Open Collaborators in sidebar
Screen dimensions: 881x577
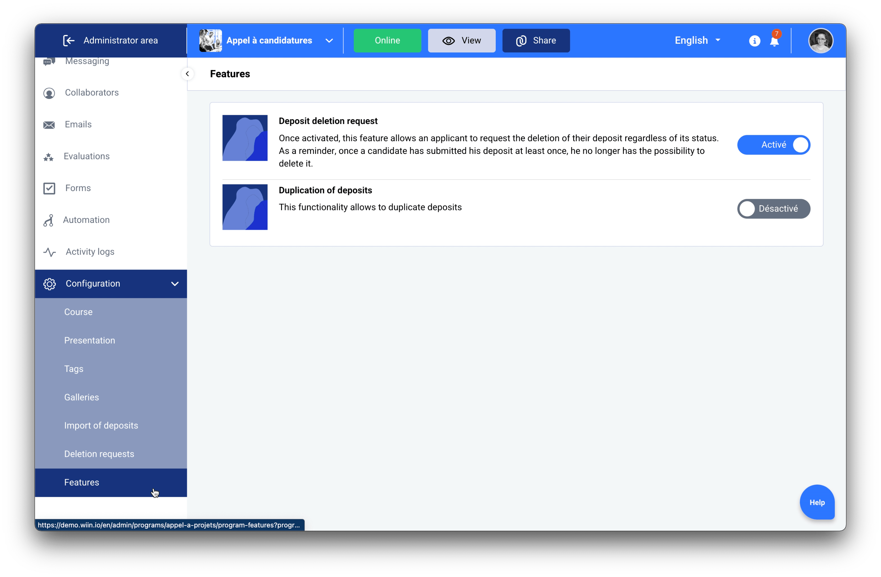pyautogui.click(x=111, y=93)
